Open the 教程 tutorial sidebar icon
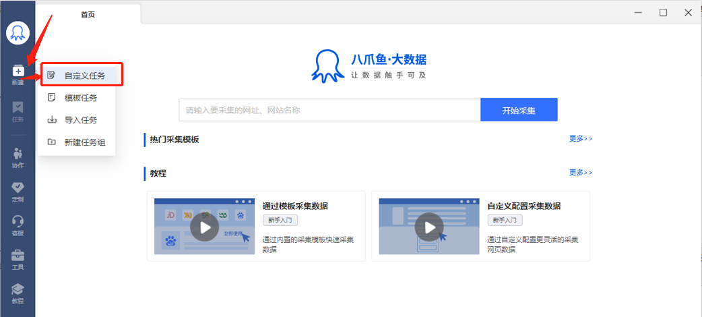The image size is (702, 317). pos(18,294)
